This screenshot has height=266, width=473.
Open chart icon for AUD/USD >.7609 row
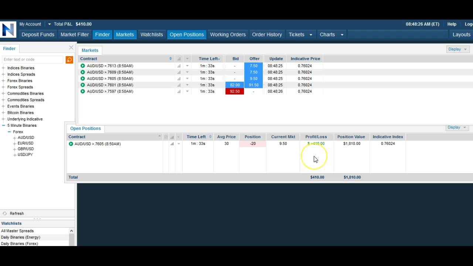[x=179, y=72]
